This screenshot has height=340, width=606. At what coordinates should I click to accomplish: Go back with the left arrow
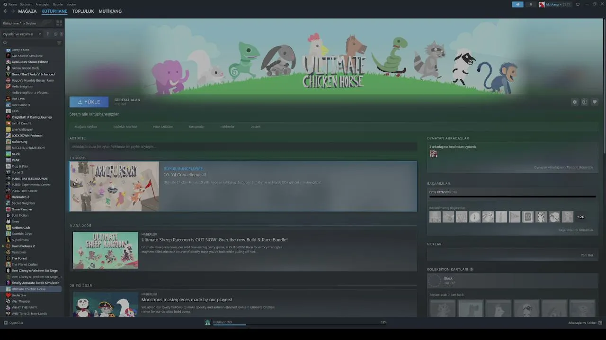coord(6,11)
